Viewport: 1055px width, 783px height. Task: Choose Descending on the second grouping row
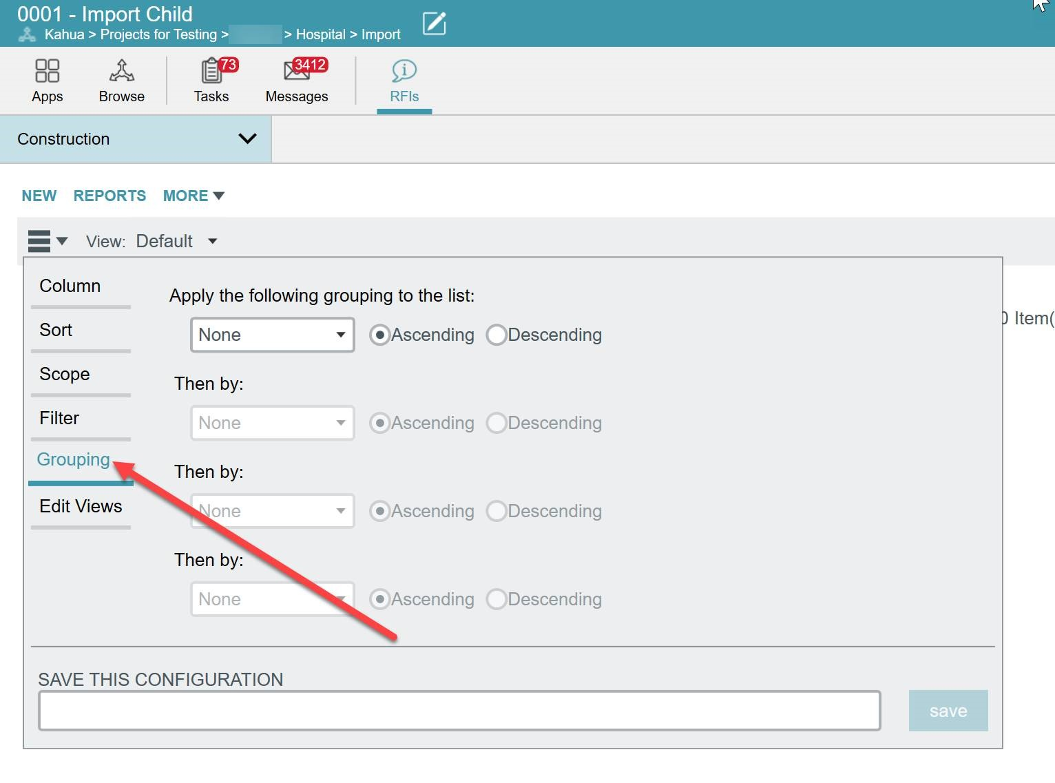[497, 424]
